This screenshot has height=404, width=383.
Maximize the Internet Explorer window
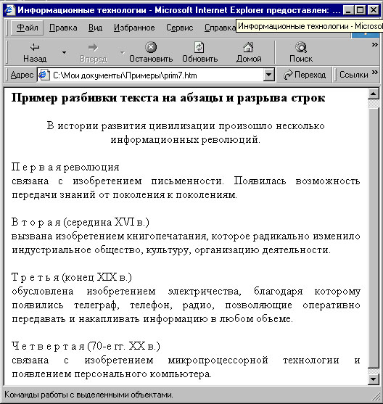click(x=360, y=10)
